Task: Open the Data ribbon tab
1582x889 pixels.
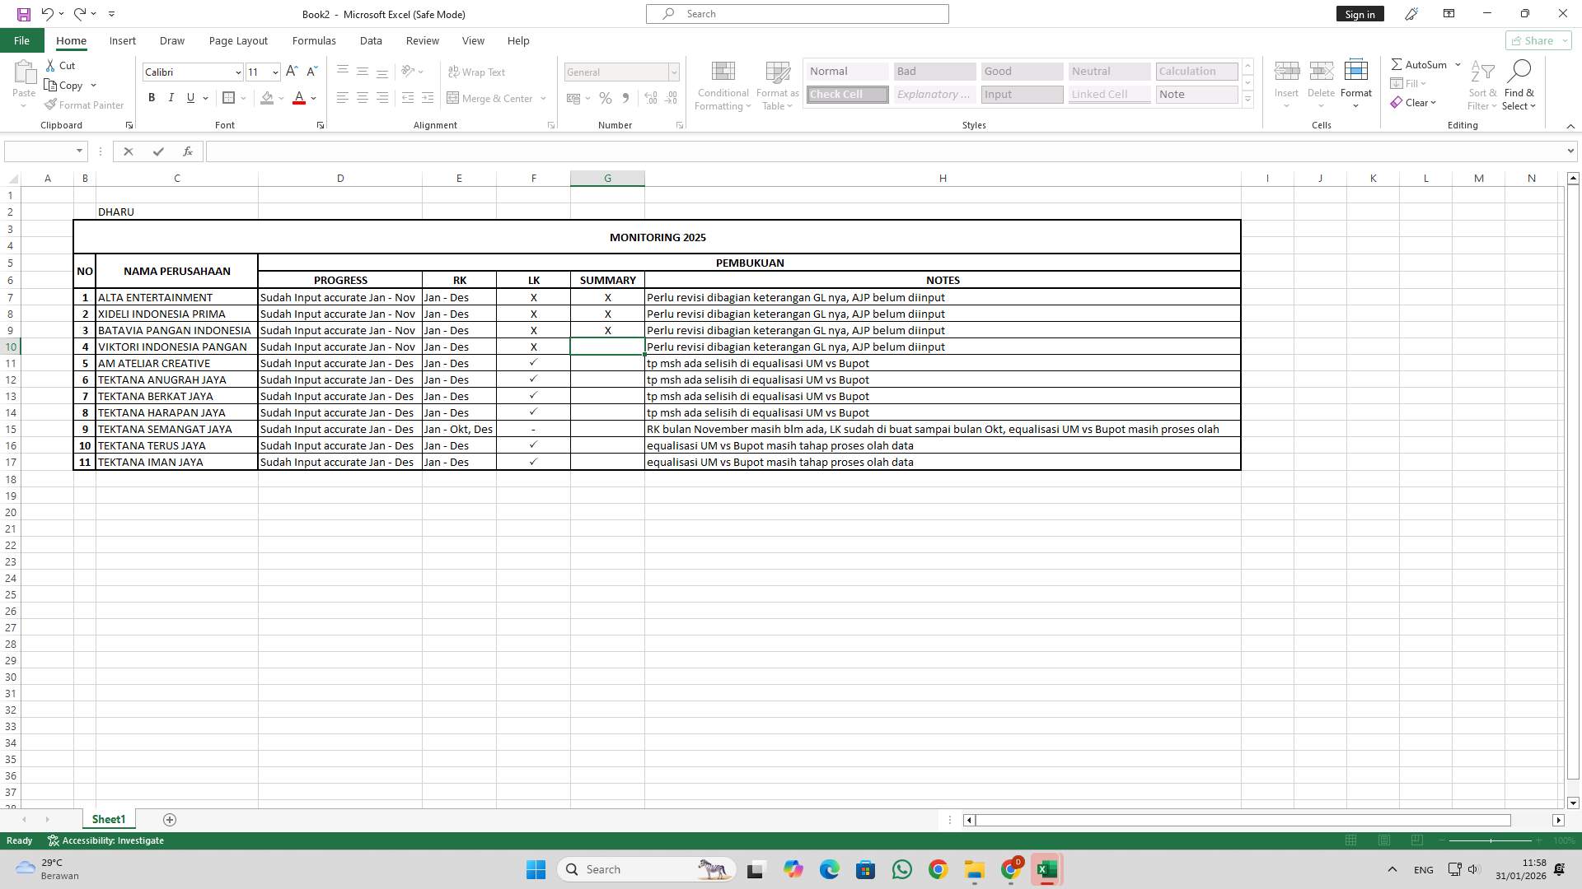Action: click(x=371, y=40)
